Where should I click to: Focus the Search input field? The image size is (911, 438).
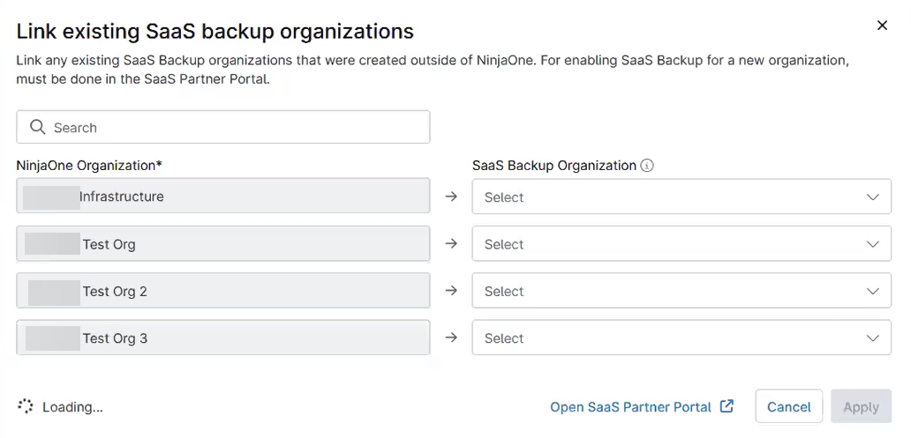(238, 128)
